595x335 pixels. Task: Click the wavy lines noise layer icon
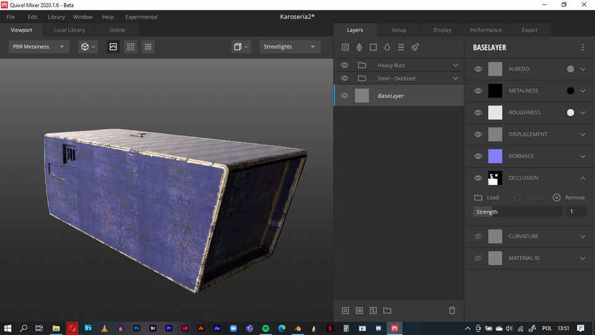coord(401,47)
